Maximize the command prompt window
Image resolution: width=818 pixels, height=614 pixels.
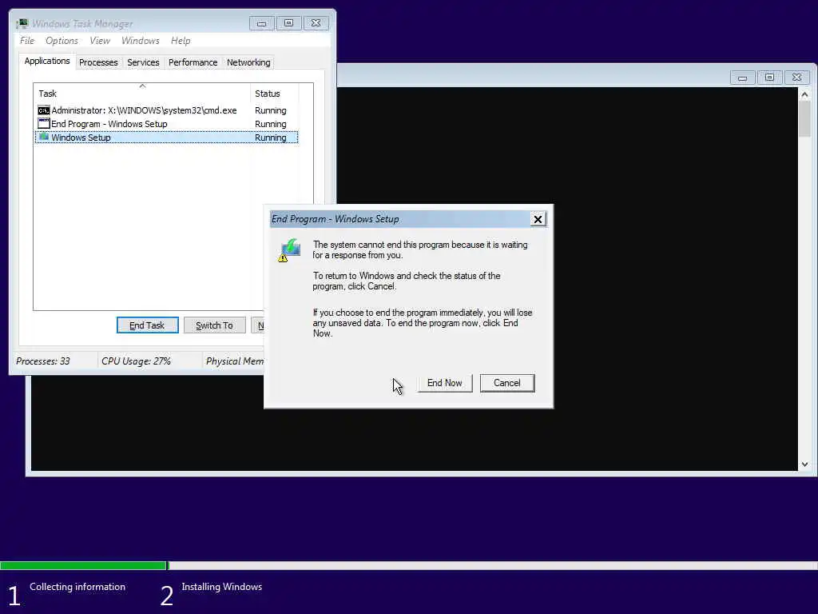tap(769, 78)
